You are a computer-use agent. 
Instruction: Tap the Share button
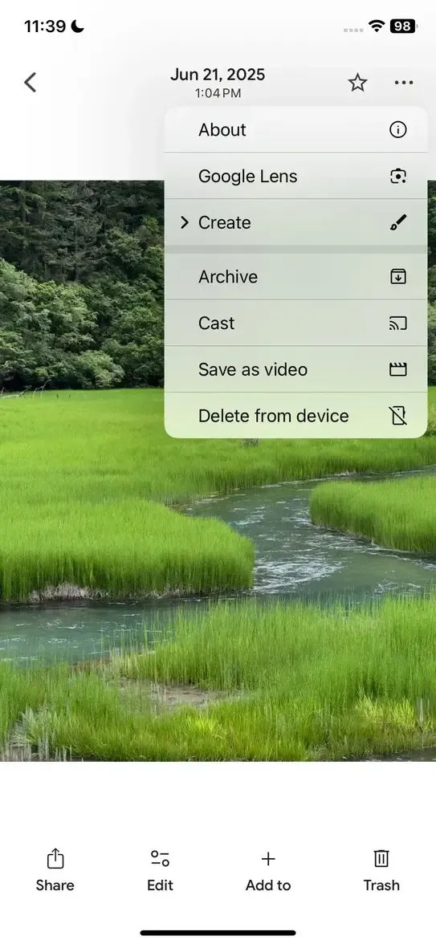click(55, 870)
